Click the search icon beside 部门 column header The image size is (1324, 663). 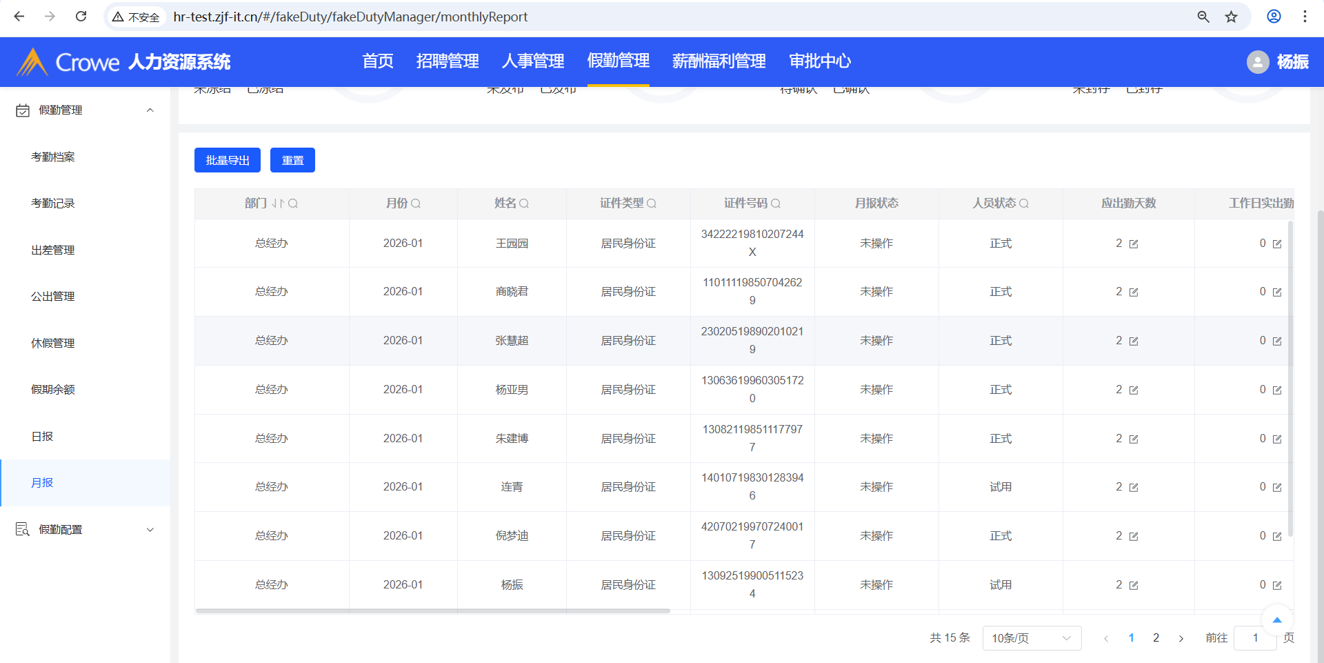click(293, 204)
